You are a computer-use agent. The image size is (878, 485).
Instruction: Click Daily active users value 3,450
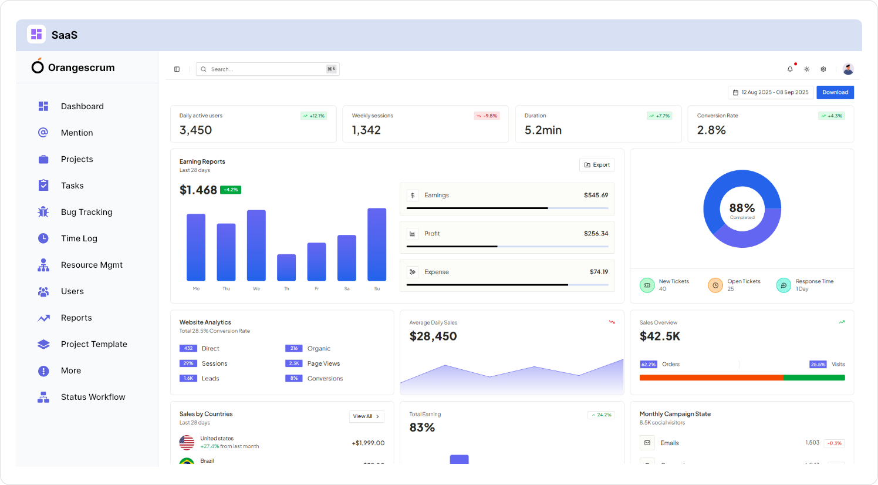click(196, 130)
